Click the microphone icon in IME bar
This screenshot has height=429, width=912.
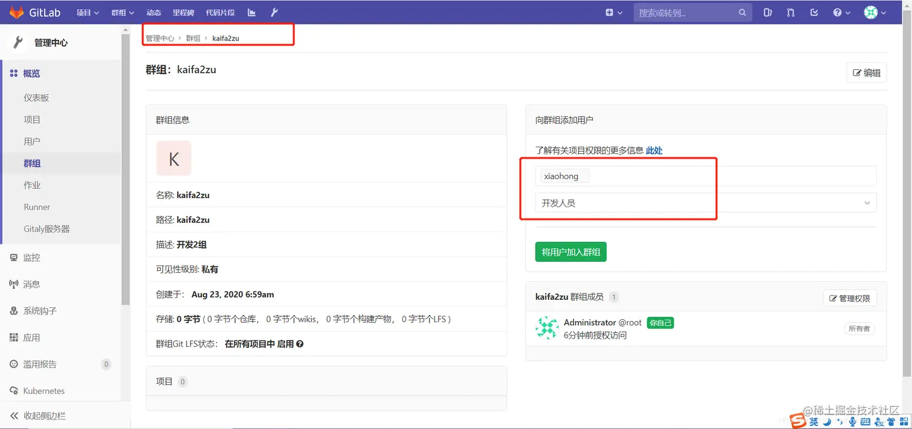852,421
